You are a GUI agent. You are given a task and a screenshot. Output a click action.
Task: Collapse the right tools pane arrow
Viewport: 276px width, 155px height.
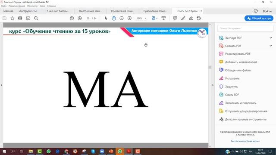[213, 85]
